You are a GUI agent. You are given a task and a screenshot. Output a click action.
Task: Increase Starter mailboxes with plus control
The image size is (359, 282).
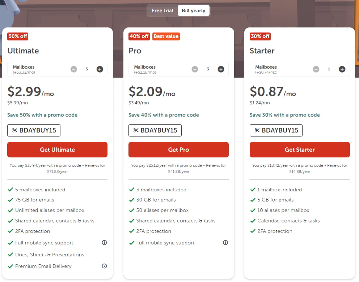pyautogui.click(x=342, y=69)
